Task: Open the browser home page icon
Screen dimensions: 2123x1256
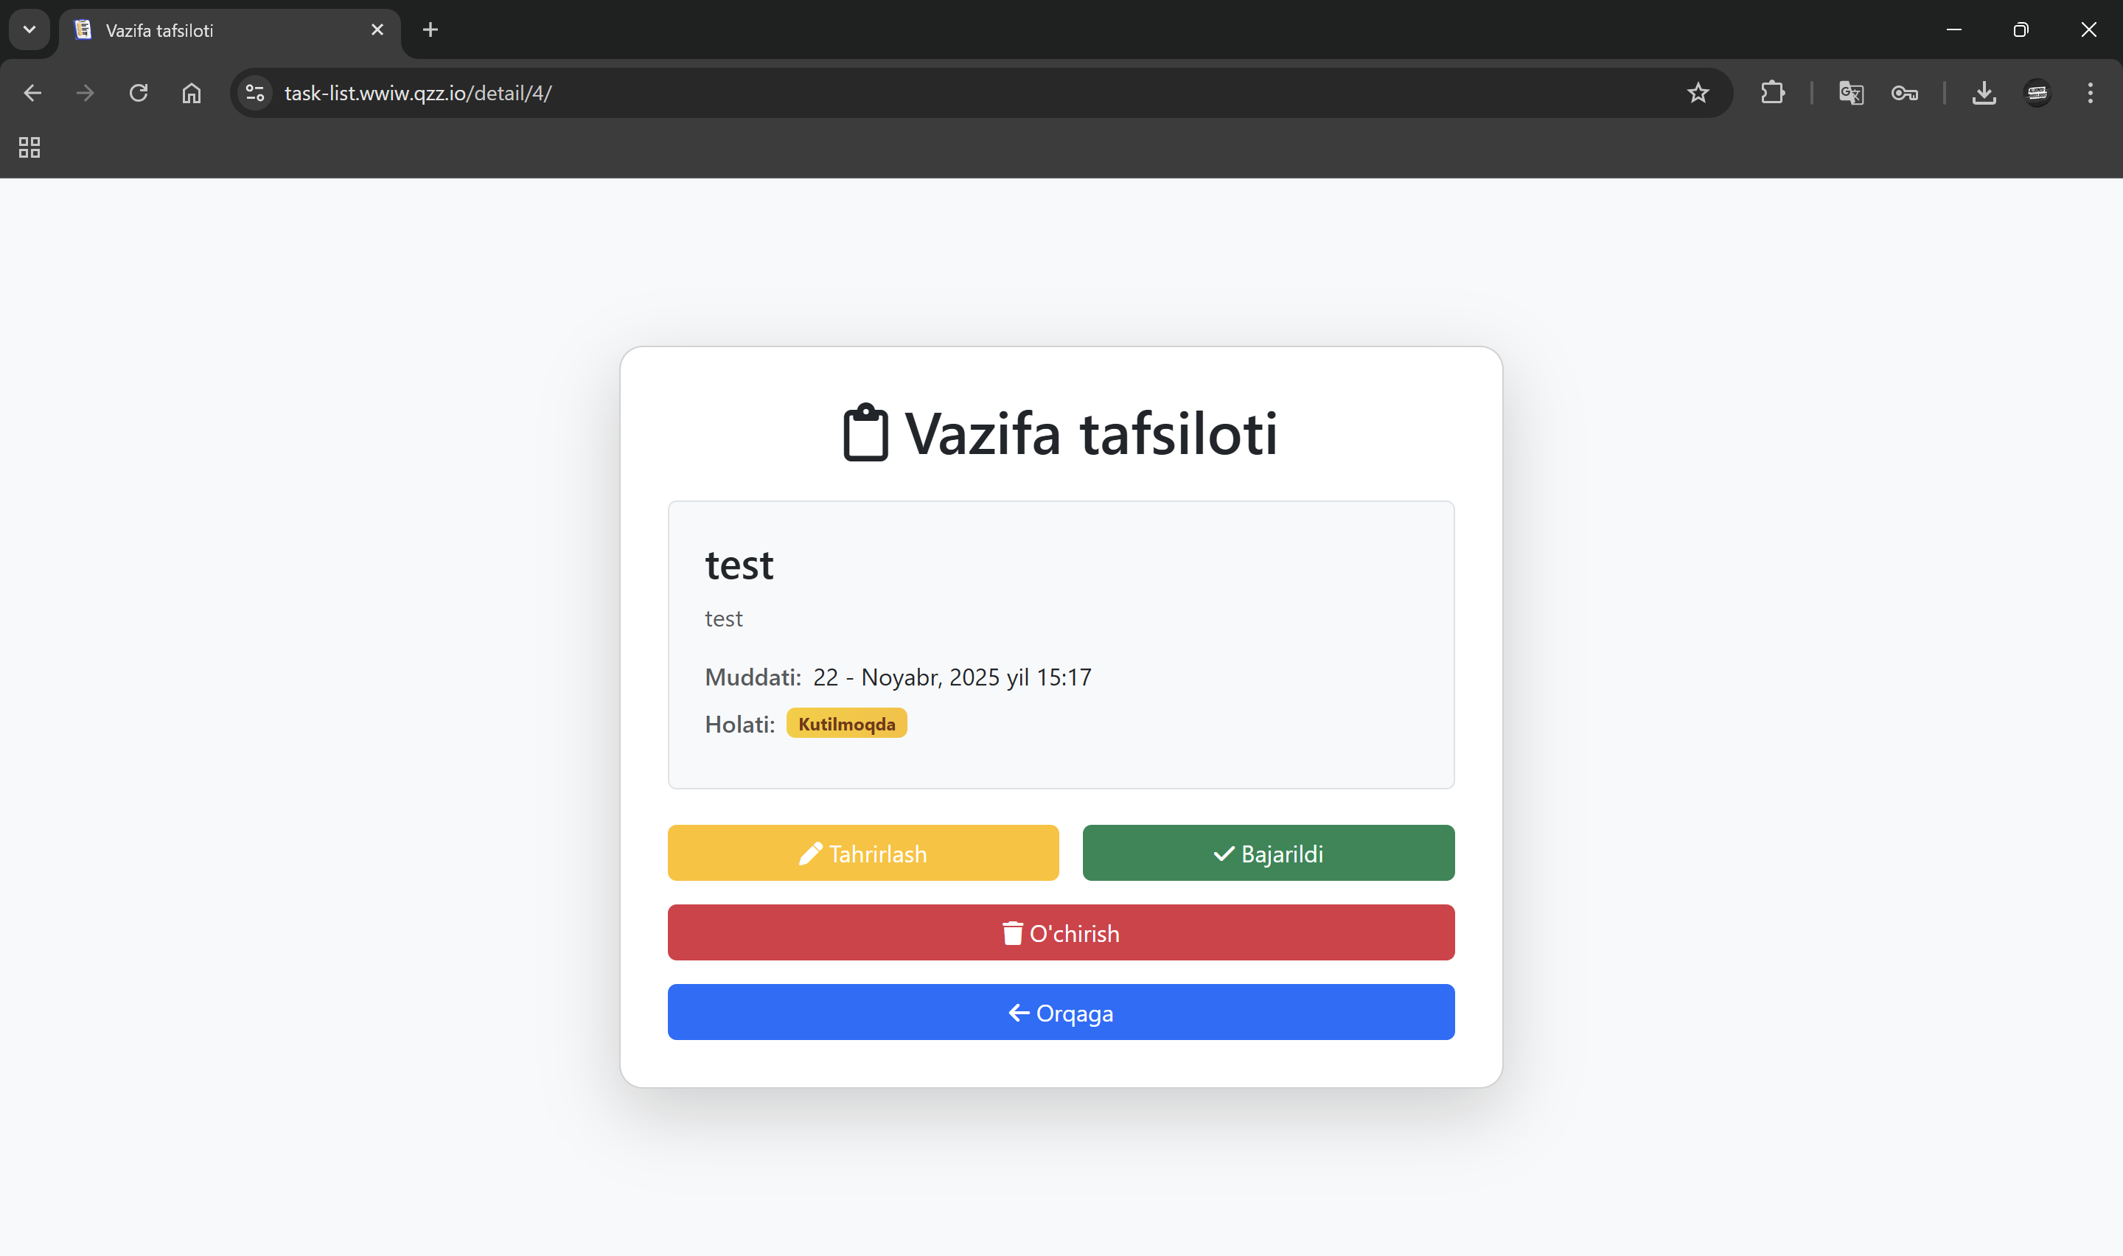Action: pos(191,93)
